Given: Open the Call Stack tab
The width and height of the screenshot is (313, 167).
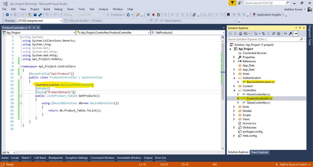Looking at the screenshot, I should (40, 158).
